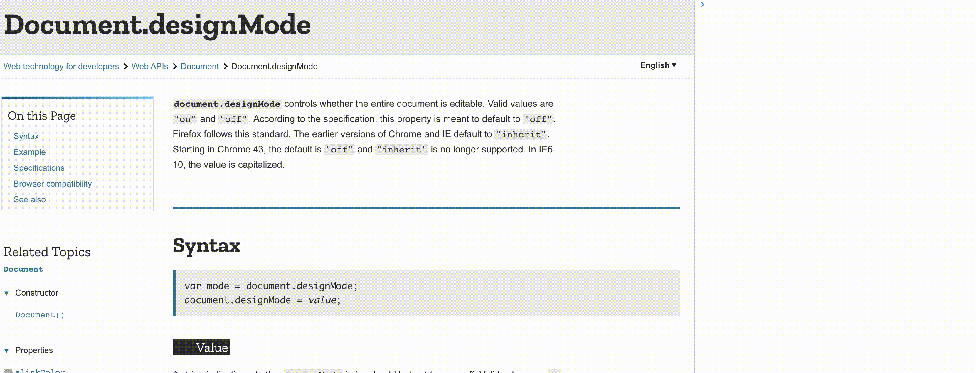The image size is (976, 373).
Task: Jump to the Example section
Action: [x=30, y=152]
